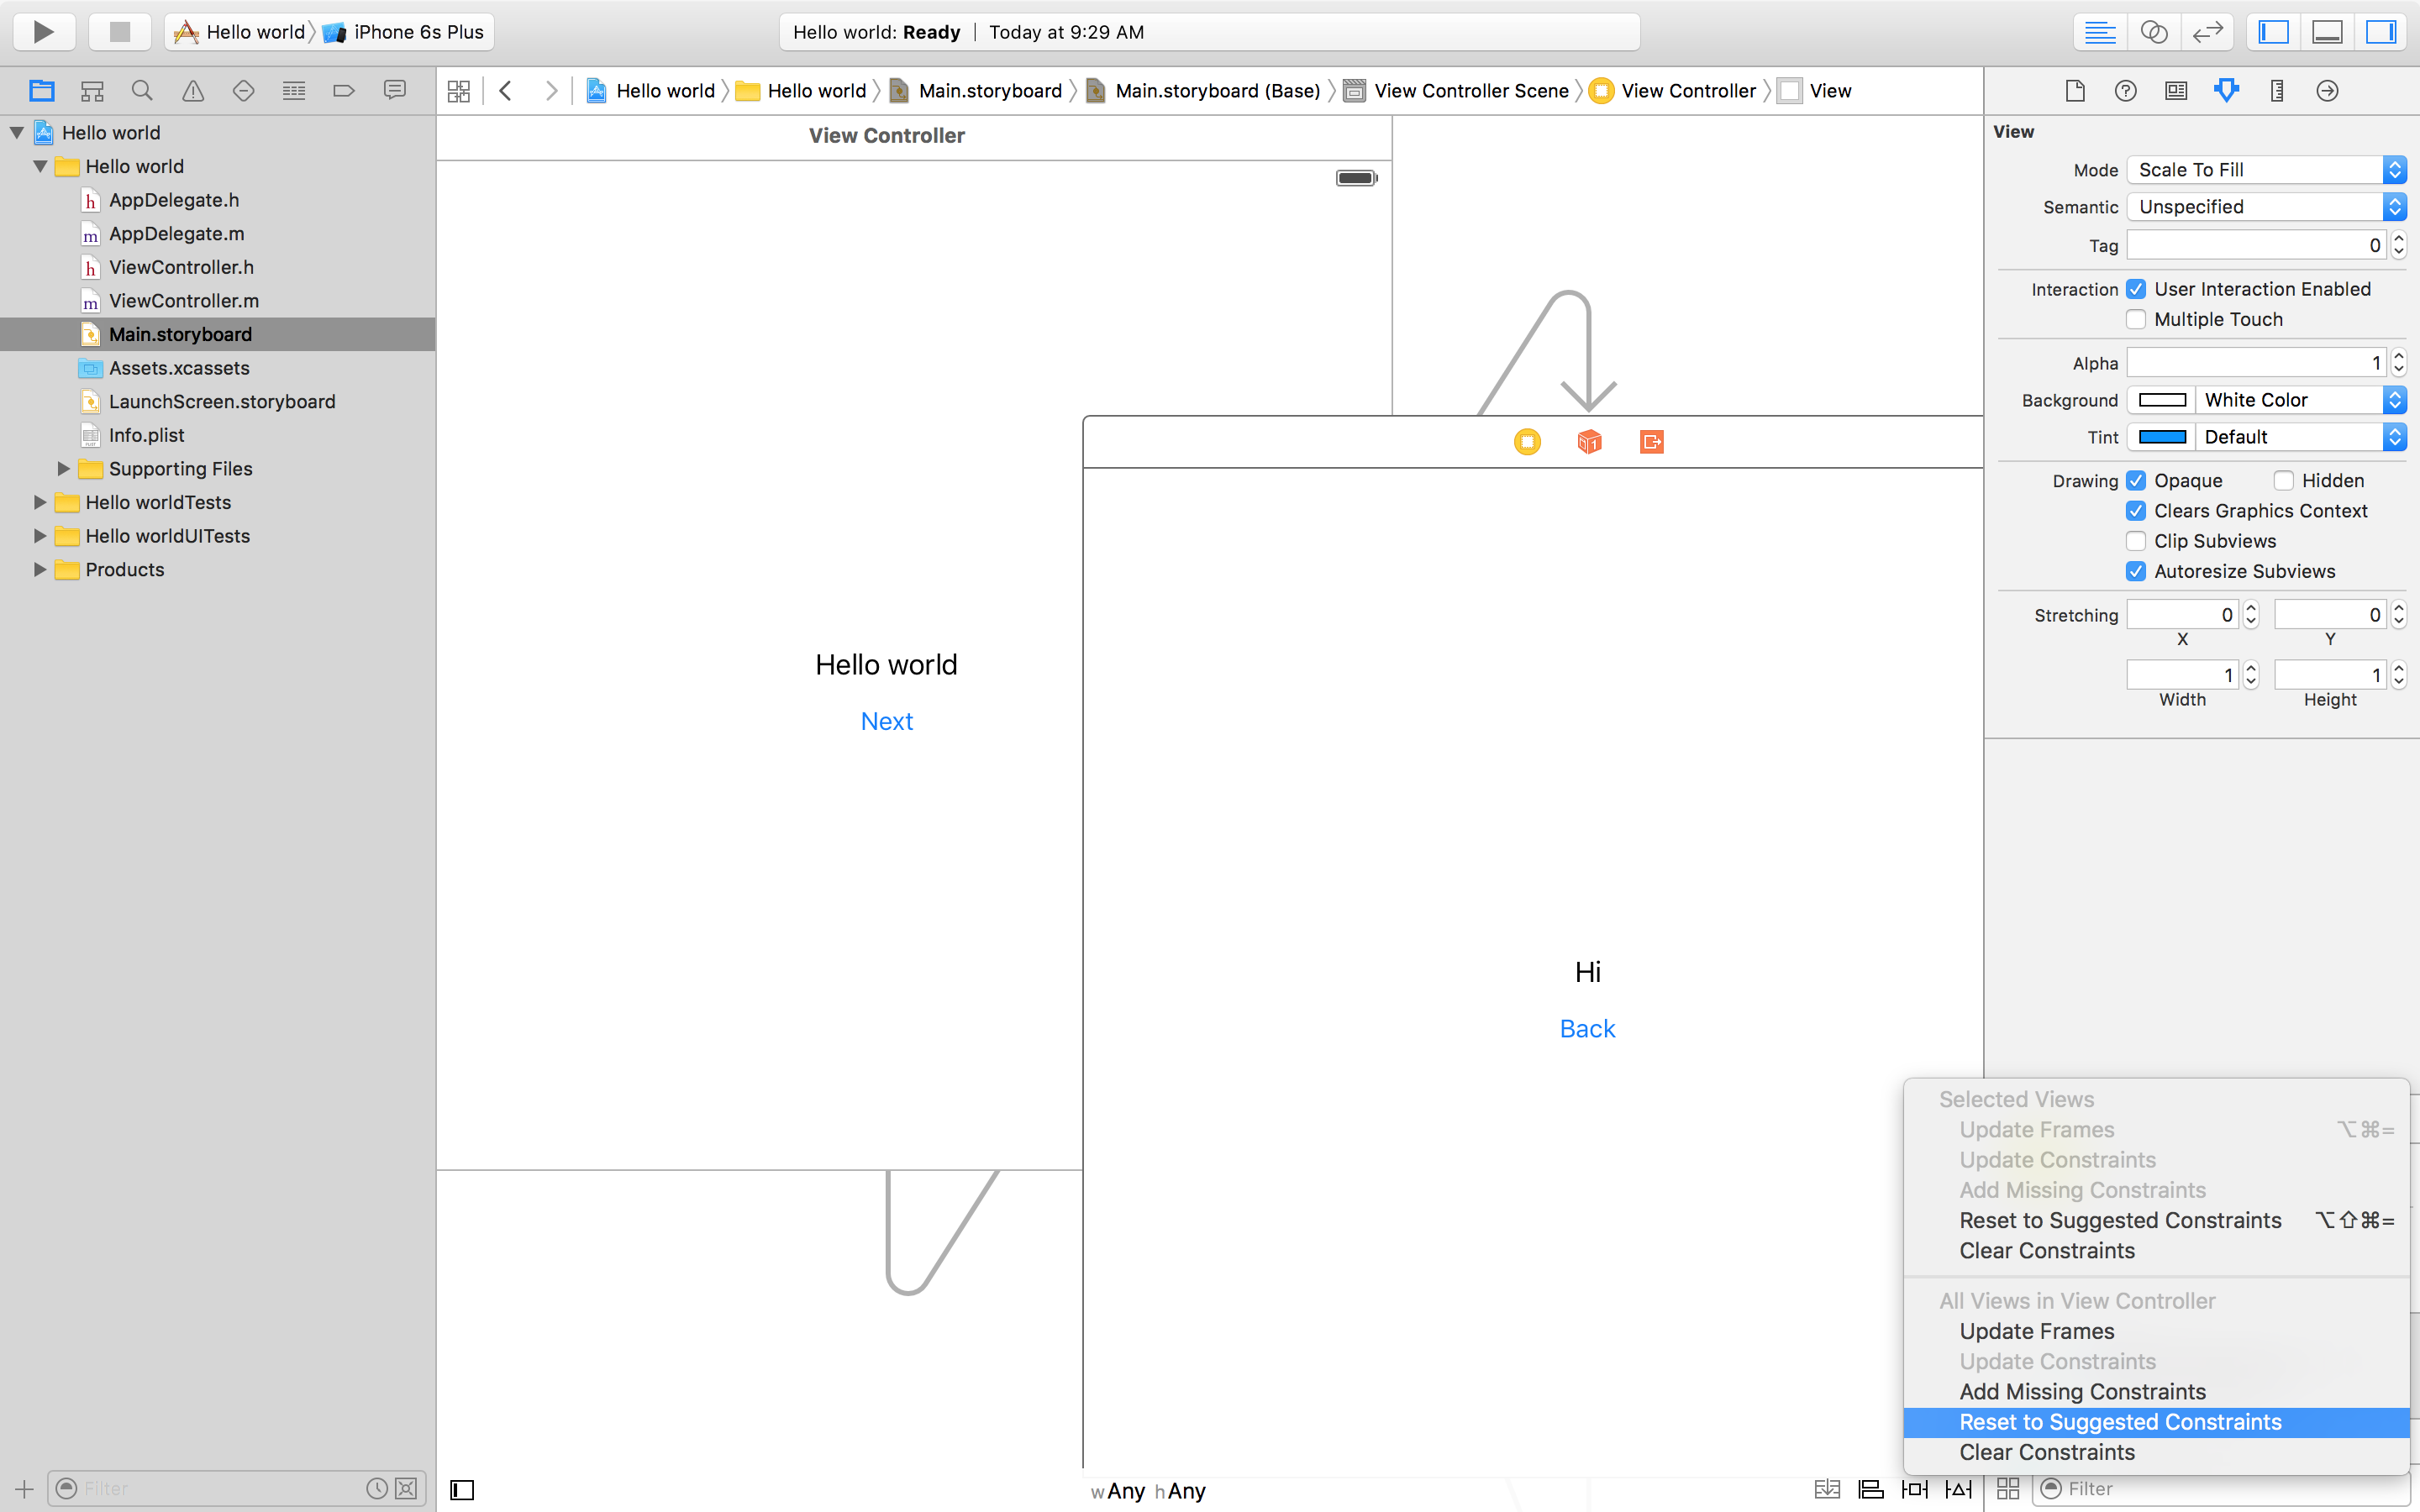Enable the Hidden checkbox
Image resolution: width=2420 pixels, height=1512 pixels.
[2284, 481]
